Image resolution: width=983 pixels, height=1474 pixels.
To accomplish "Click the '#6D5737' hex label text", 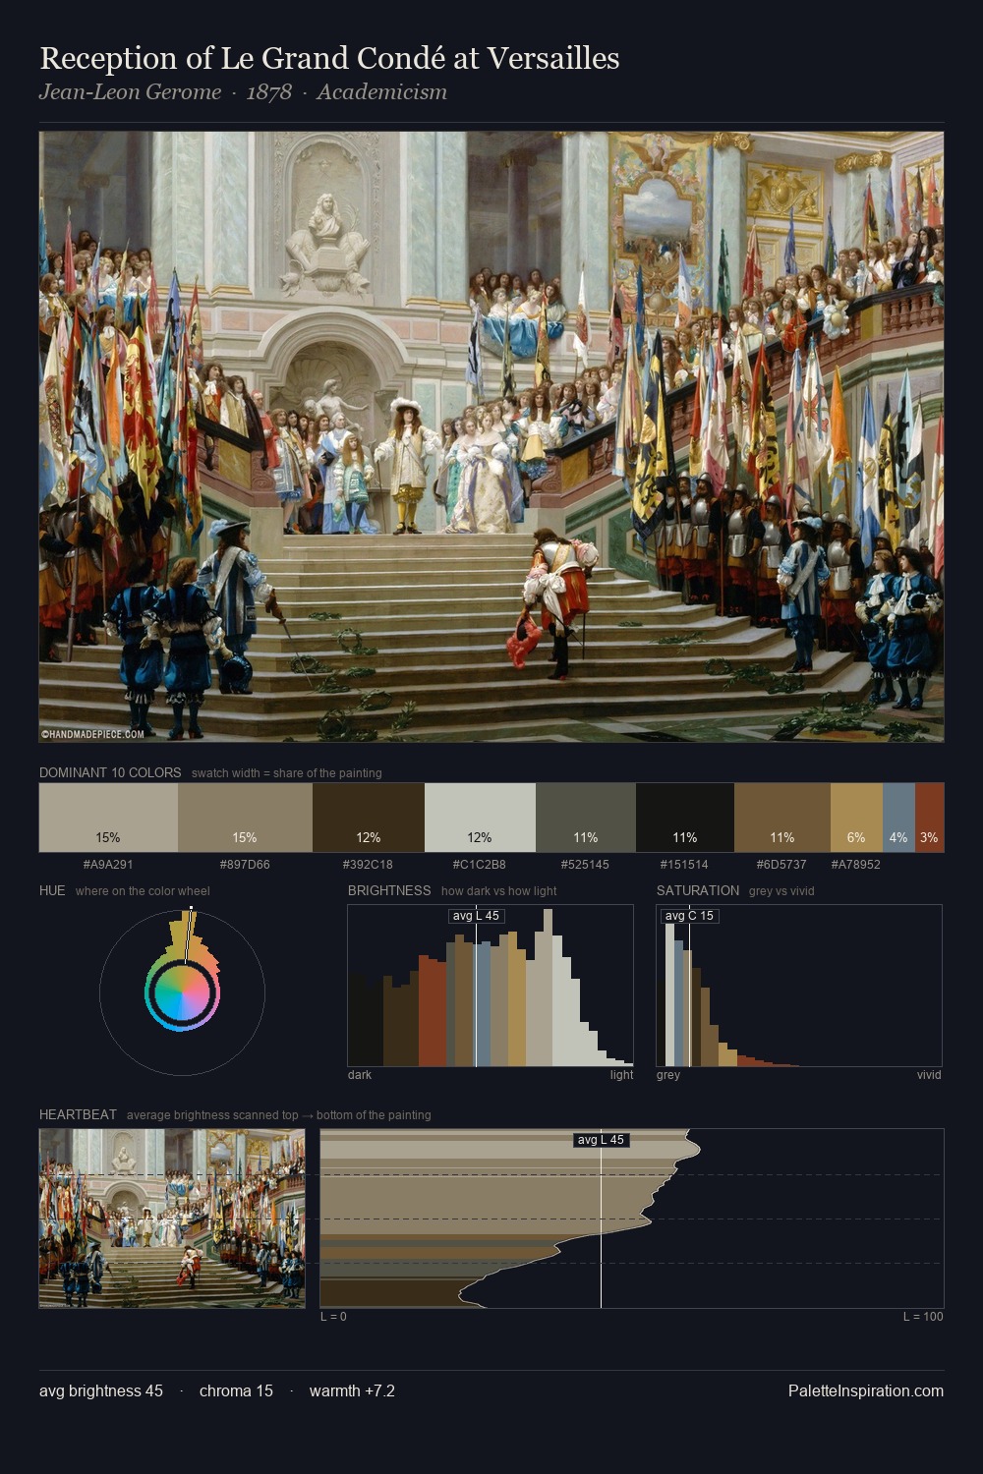I will point(781,865).
